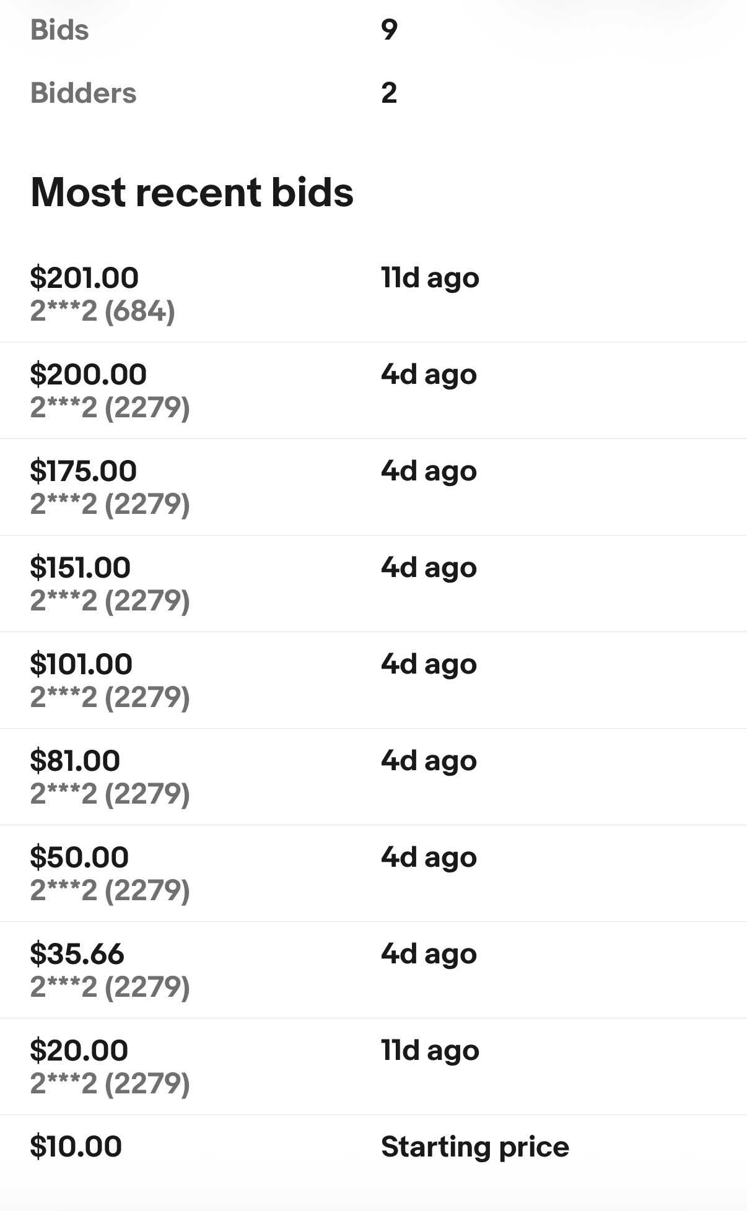The height and width of the screenshot is (1211, 747).
Task: Open the bidder under the $200.00 bid
Action: tap(110, 407)
